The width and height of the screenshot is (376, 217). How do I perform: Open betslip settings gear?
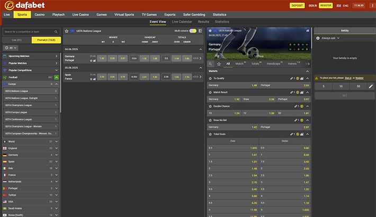(318, 38)
